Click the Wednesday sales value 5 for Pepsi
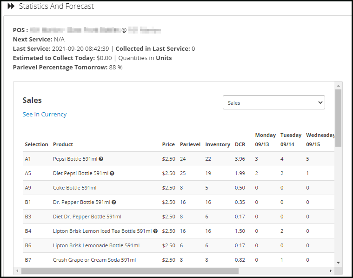Image resolution: width=353 pixels, height=278 pixels. (307, 159)
